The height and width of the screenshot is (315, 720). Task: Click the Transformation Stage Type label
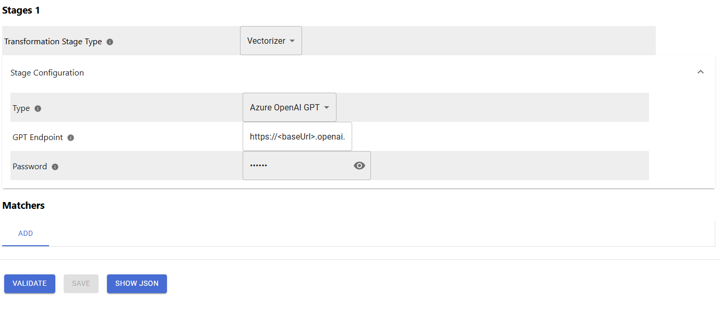[53, 42]
